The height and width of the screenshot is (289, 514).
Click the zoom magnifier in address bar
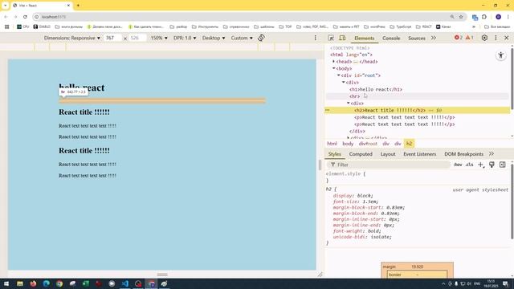tap(452, 17)
